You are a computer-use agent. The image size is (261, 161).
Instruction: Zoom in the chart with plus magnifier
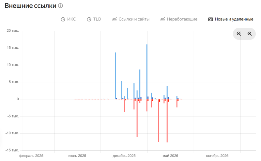250,34
